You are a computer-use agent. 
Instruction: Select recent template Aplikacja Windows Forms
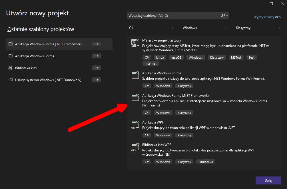tap(59, 56)
